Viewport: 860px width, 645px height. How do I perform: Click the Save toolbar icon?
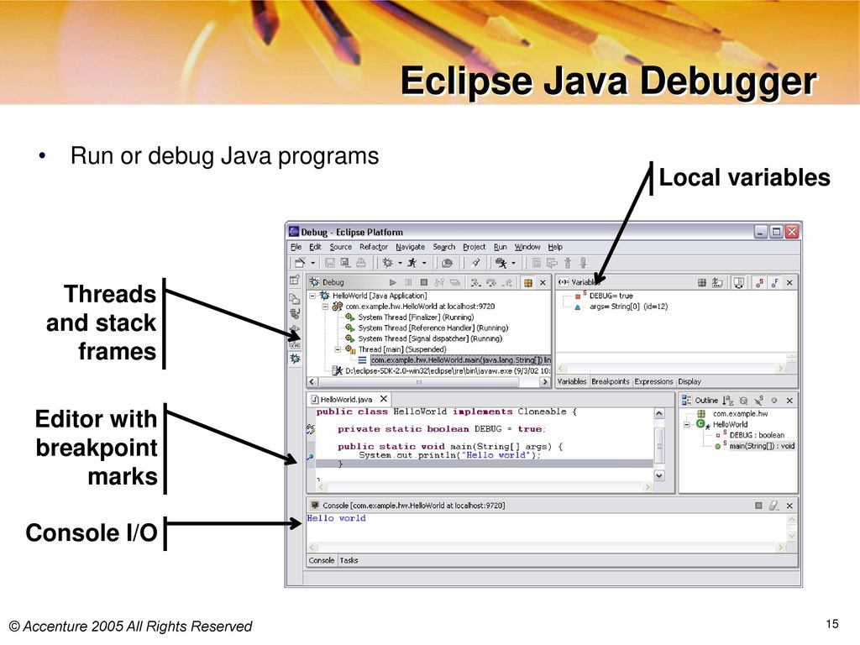point(330,263)
